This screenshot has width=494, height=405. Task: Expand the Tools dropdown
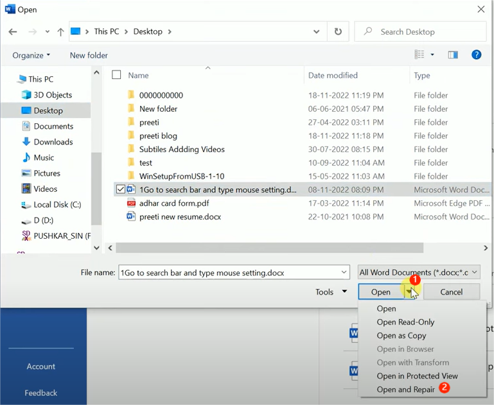(331, 292)
